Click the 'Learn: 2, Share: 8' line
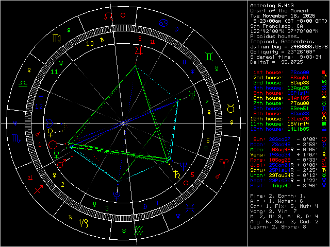 (278, 227)
